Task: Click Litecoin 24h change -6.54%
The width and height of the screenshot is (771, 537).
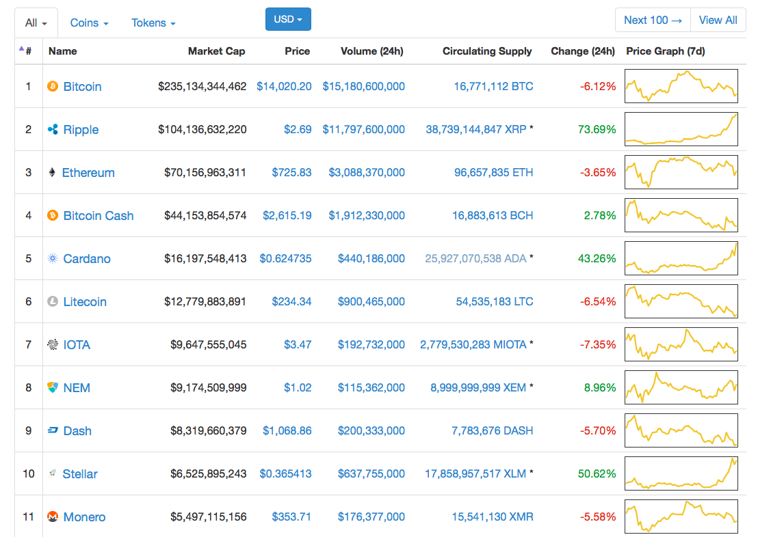Action: pos(598,301)
